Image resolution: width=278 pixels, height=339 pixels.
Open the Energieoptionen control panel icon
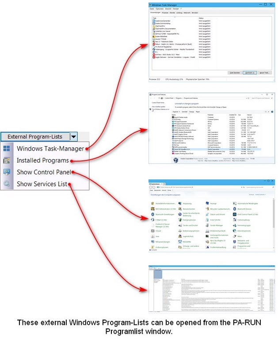[190, 219]
